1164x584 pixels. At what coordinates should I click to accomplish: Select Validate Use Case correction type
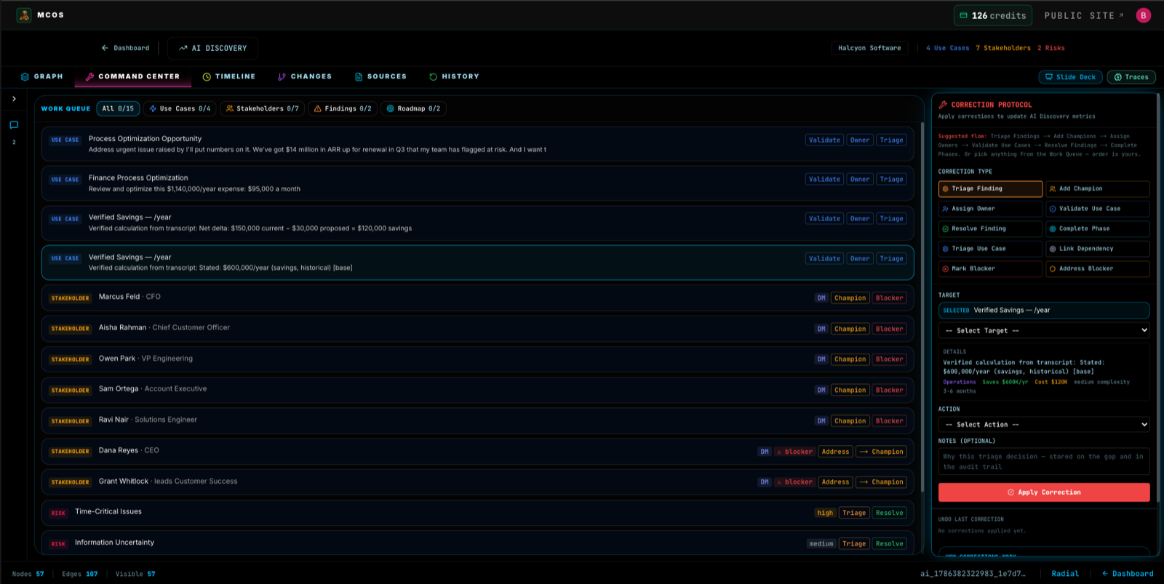1098,209
